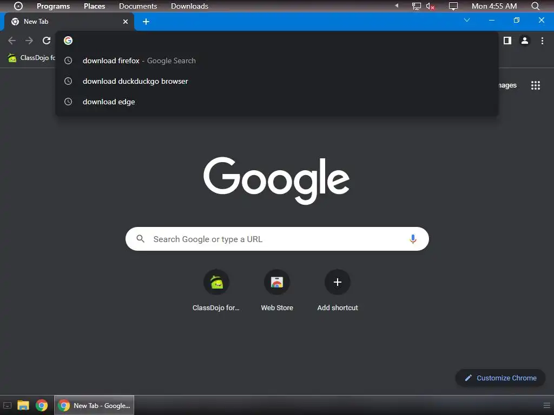Focus the Search Google or type a URL box

click(277, 239)
